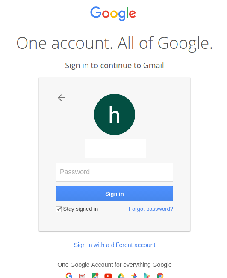Click the green h profile avatar
The image size is (227, 278).
point(115,114)
